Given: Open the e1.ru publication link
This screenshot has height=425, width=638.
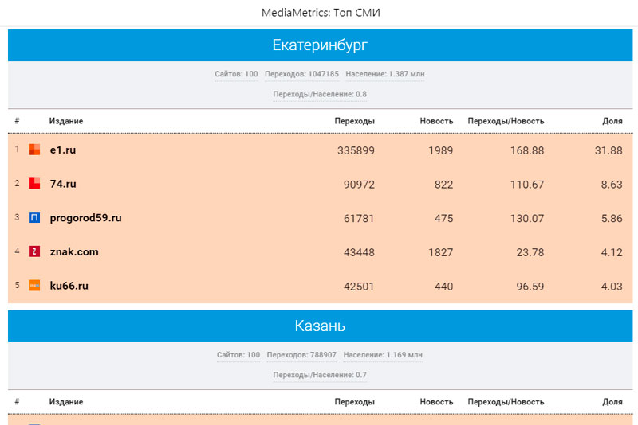Looking at the screenshot, I should 63,150.
